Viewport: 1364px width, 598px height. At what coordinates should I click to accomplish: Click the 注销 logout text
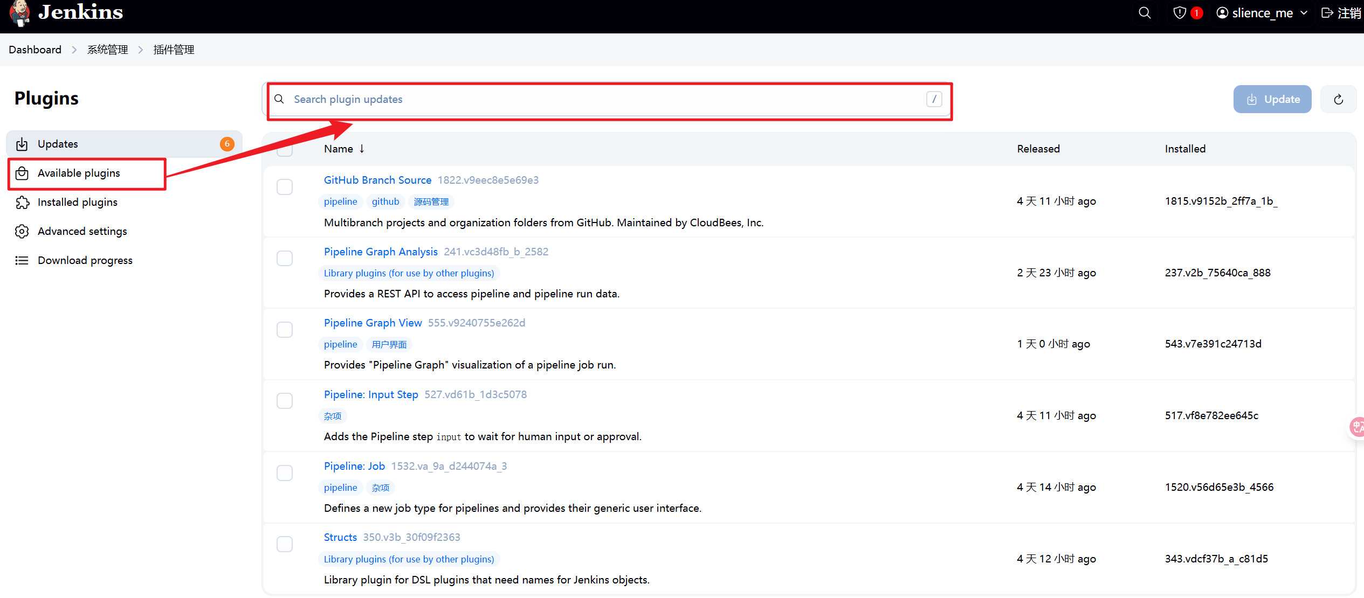tap(1349, 13)
